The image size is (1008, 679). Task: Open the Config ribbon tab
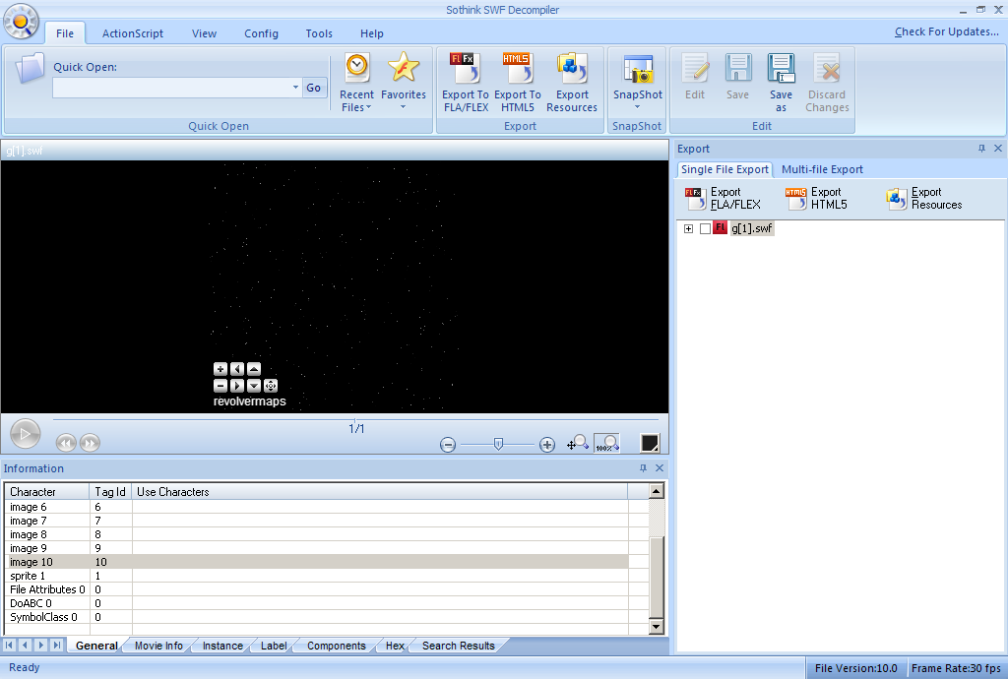point(261,33)
